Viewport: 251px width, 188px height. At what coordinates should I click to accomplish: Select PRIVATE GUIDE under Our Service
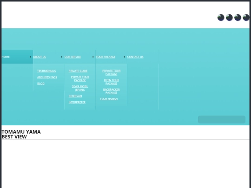coord(78,71)
